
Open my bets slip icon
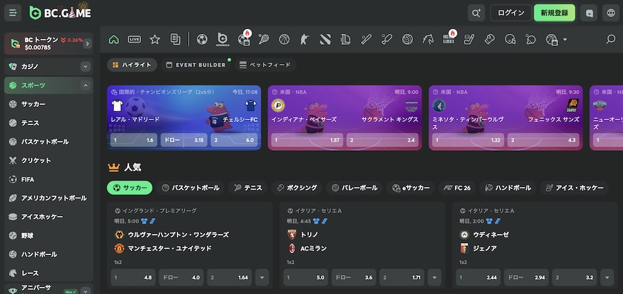pos(175,40)
